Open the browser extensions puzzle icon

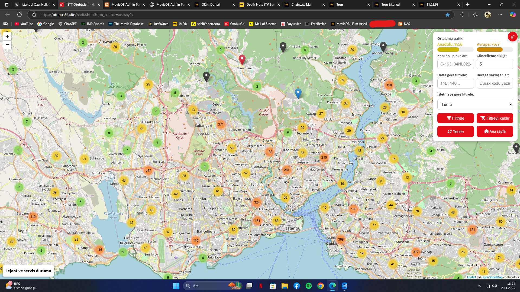point(462,15)
